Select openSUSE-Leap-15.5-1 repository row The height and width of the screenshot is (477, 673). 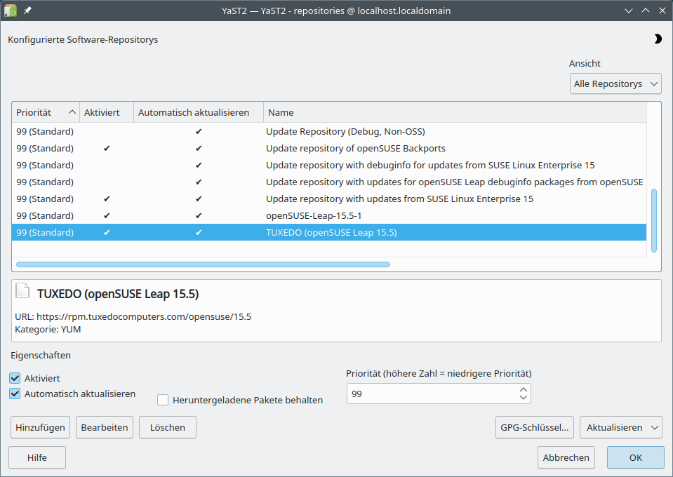329,215
